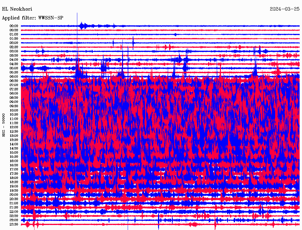This screenshot has width=302, height=230.
Task: Select the 16:00 time label
Action: point(14,161)
